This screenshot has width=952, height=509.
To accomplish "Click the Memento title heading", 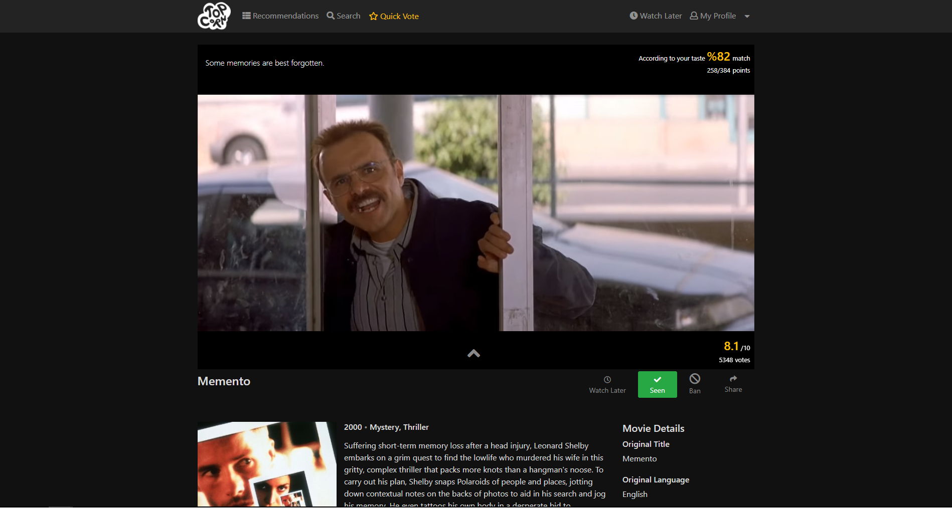I will coord(224,381).
